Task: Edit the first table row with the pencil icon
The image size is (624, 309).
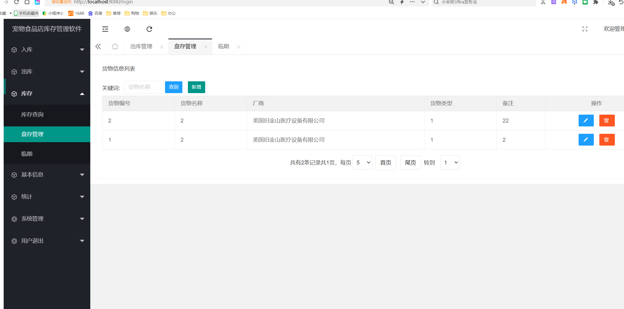Action: (x=586, y=121)
